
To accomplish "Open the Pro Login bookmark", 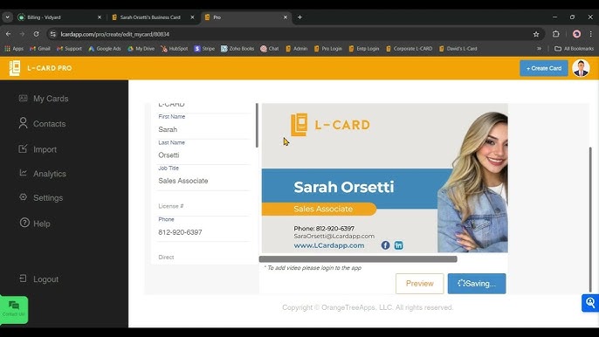I will pos(327,49).
